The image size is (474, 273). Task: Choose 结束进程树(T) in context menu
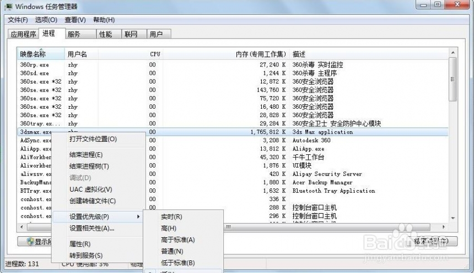point(89,166)
